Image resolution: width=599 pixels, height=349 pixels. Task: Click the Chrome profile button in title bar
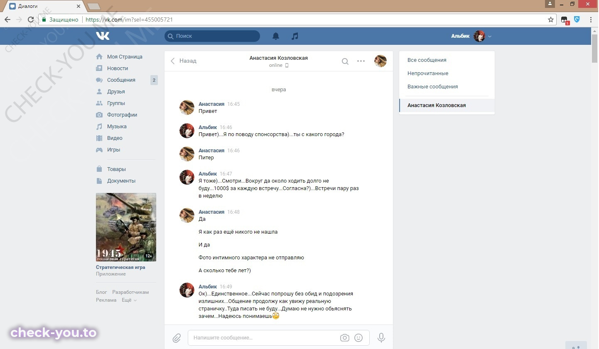tap(550, 4)
